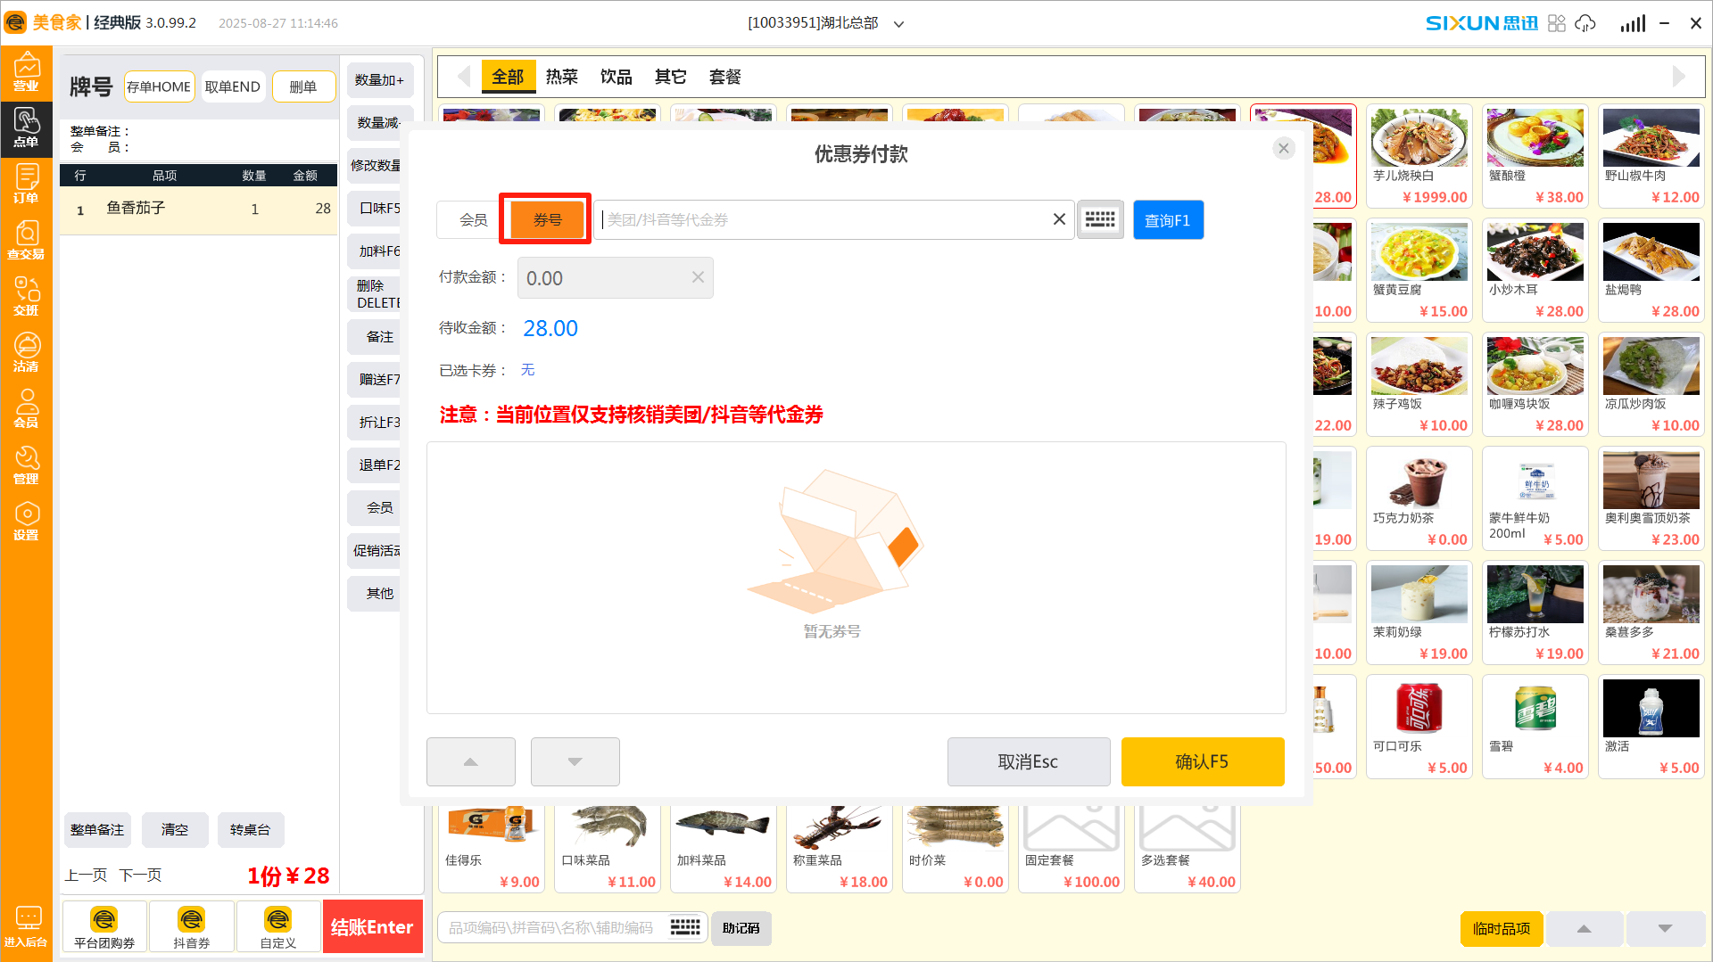
Task: Open the 设置 settings sidebar icon
Action: [26, 522]
